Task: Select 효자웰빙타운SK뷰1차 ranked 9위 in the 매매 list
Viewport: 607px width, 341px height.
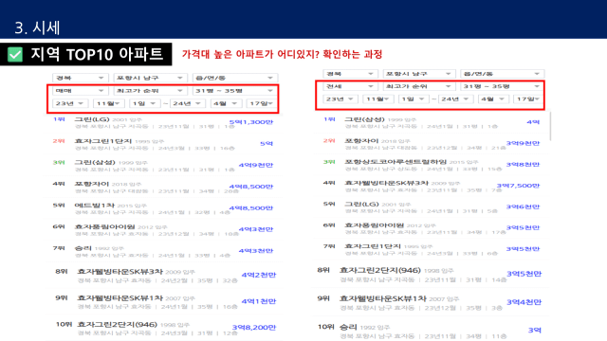Action: click(x=120, y=297)
